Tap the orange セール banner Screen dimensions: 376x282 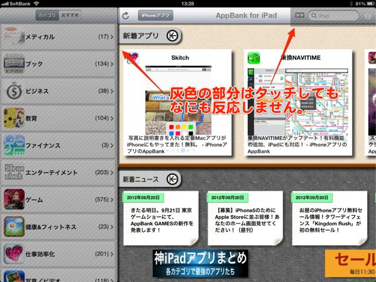(x=350, y=263)
